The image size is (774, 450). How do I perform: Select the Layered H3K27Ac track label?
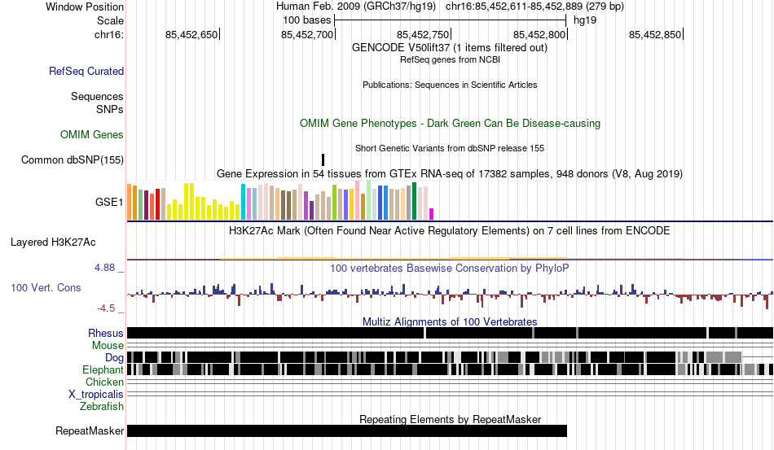(x=53, y=242)
